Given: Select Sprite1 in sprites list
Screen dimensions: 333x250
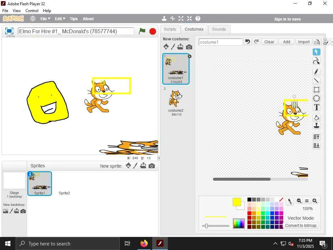Looking at the screenshot, I should (x=40, y=184).
